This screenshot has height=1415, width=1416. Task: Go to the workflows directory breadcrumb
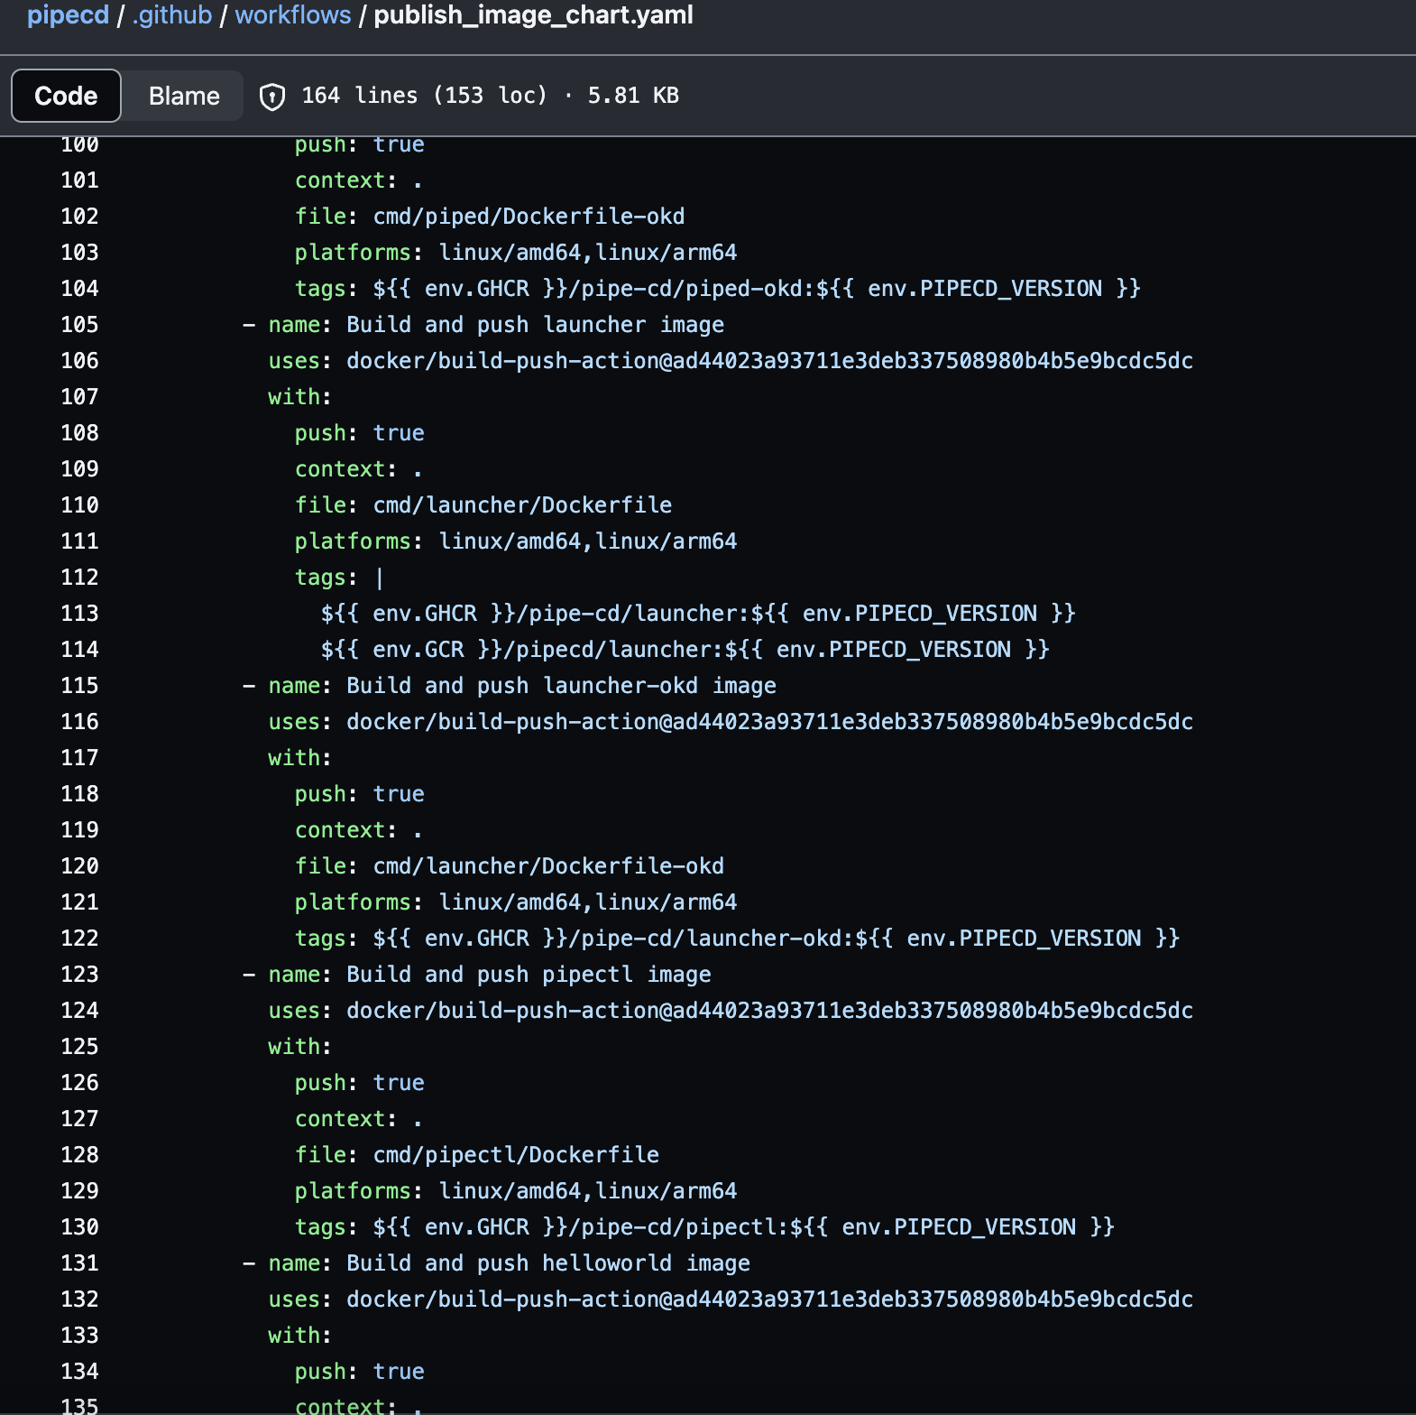point(292,15)
